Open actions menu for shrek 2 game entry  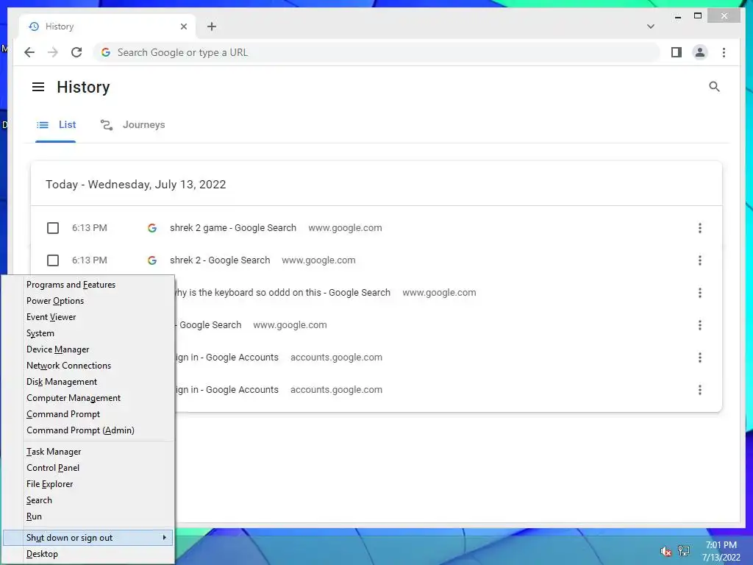pyautogui.click(x=700, y=228)
